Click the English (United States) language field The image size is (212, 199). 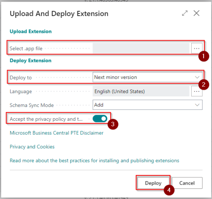coord(141,91)
